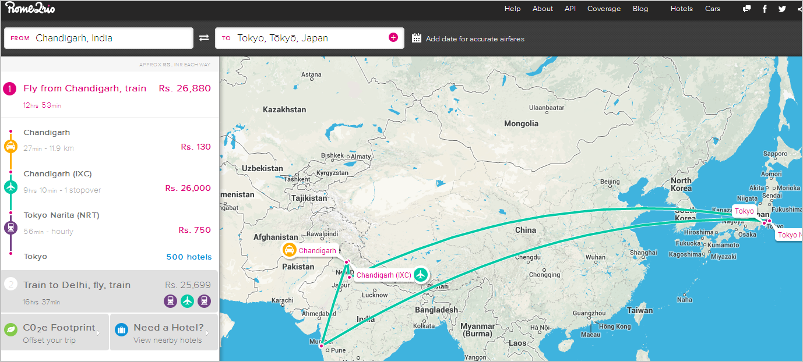Viewport: 803px width, 362px height.
Task: Click the Tokyo destination stop in itinerary
Action: [35, 256]
